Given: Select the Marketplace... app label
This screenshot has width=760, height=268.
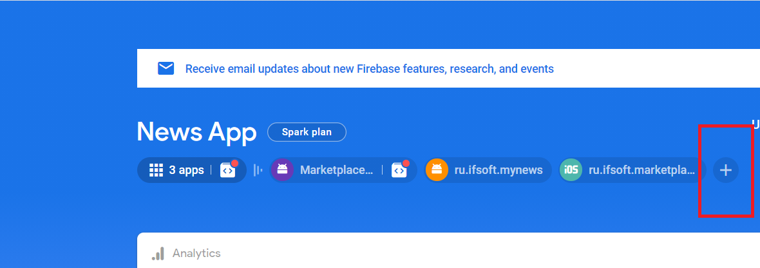Looking at the screenshot, I should [x=336, y=170].
